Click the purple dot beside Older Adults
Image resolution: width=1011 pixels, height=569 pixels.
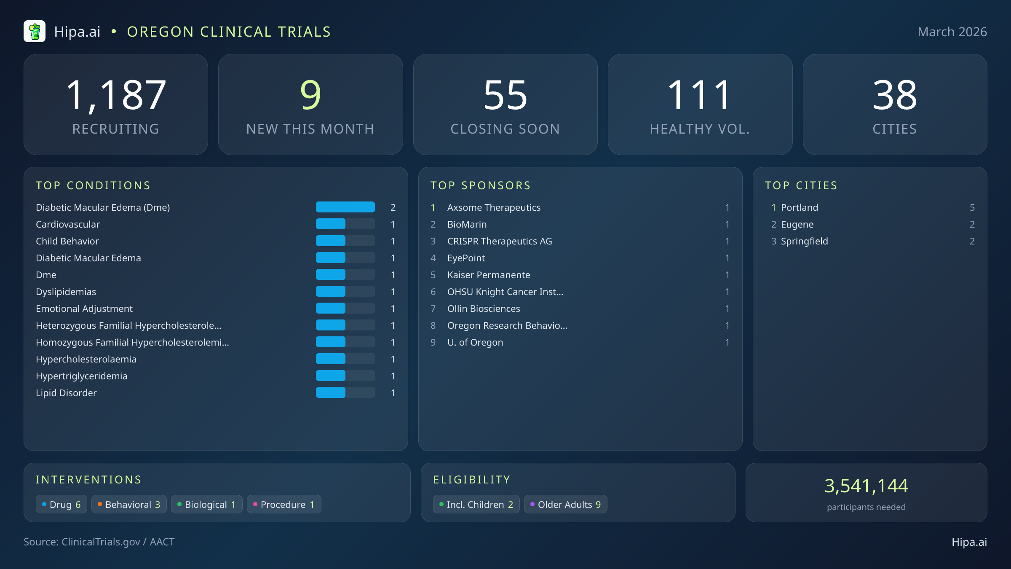(x=532, y=504)
